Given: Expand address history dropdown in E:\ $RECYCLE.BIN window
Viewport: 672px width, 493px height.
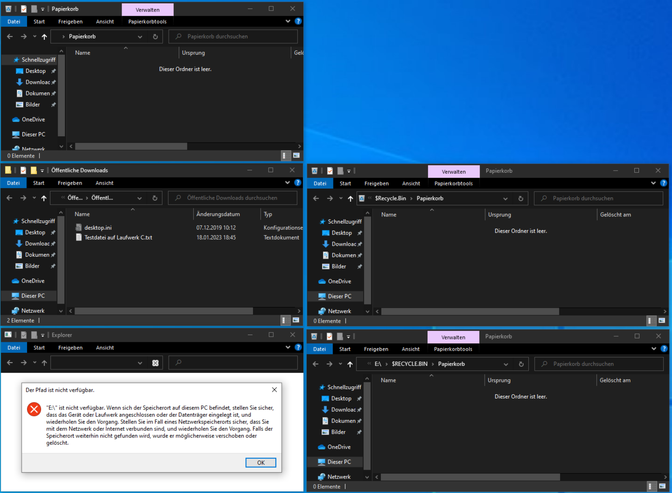Looking at the screenshot, I should pos(505,364).
